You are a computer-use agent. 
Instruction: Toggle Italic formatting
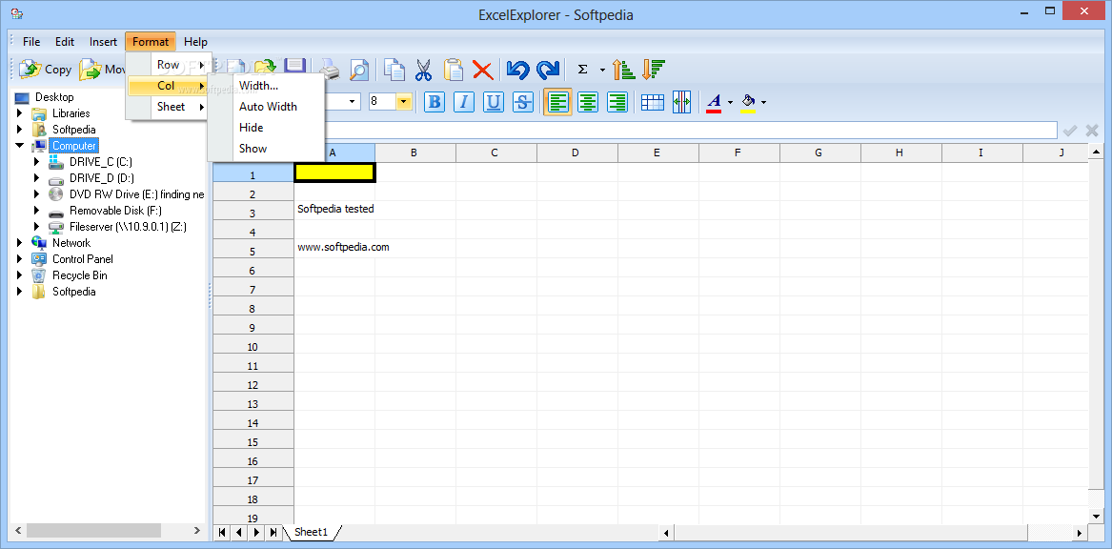pos(464,102)
